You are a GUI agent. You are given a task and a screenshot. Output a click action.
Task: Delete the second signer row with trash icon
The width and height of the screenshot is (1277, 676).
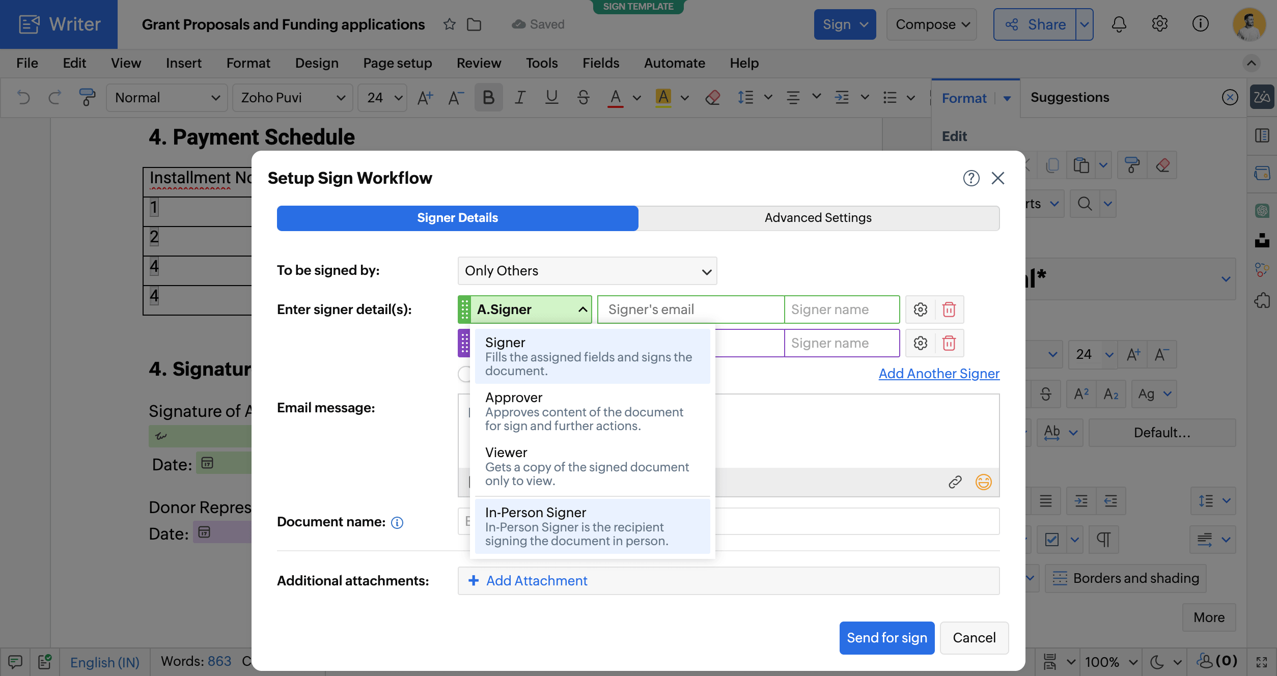pyautogui.click(x=949, y=343)
